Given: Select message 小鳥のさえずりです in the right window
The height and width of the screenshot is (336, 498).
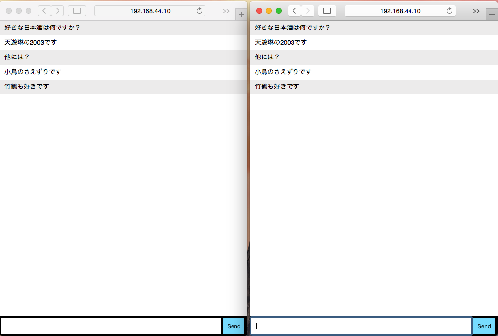Looking at the screenshot, I should (374, 72).
